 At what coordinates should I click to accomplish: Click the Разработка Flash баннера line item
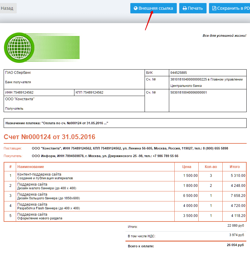coord(48,208)
